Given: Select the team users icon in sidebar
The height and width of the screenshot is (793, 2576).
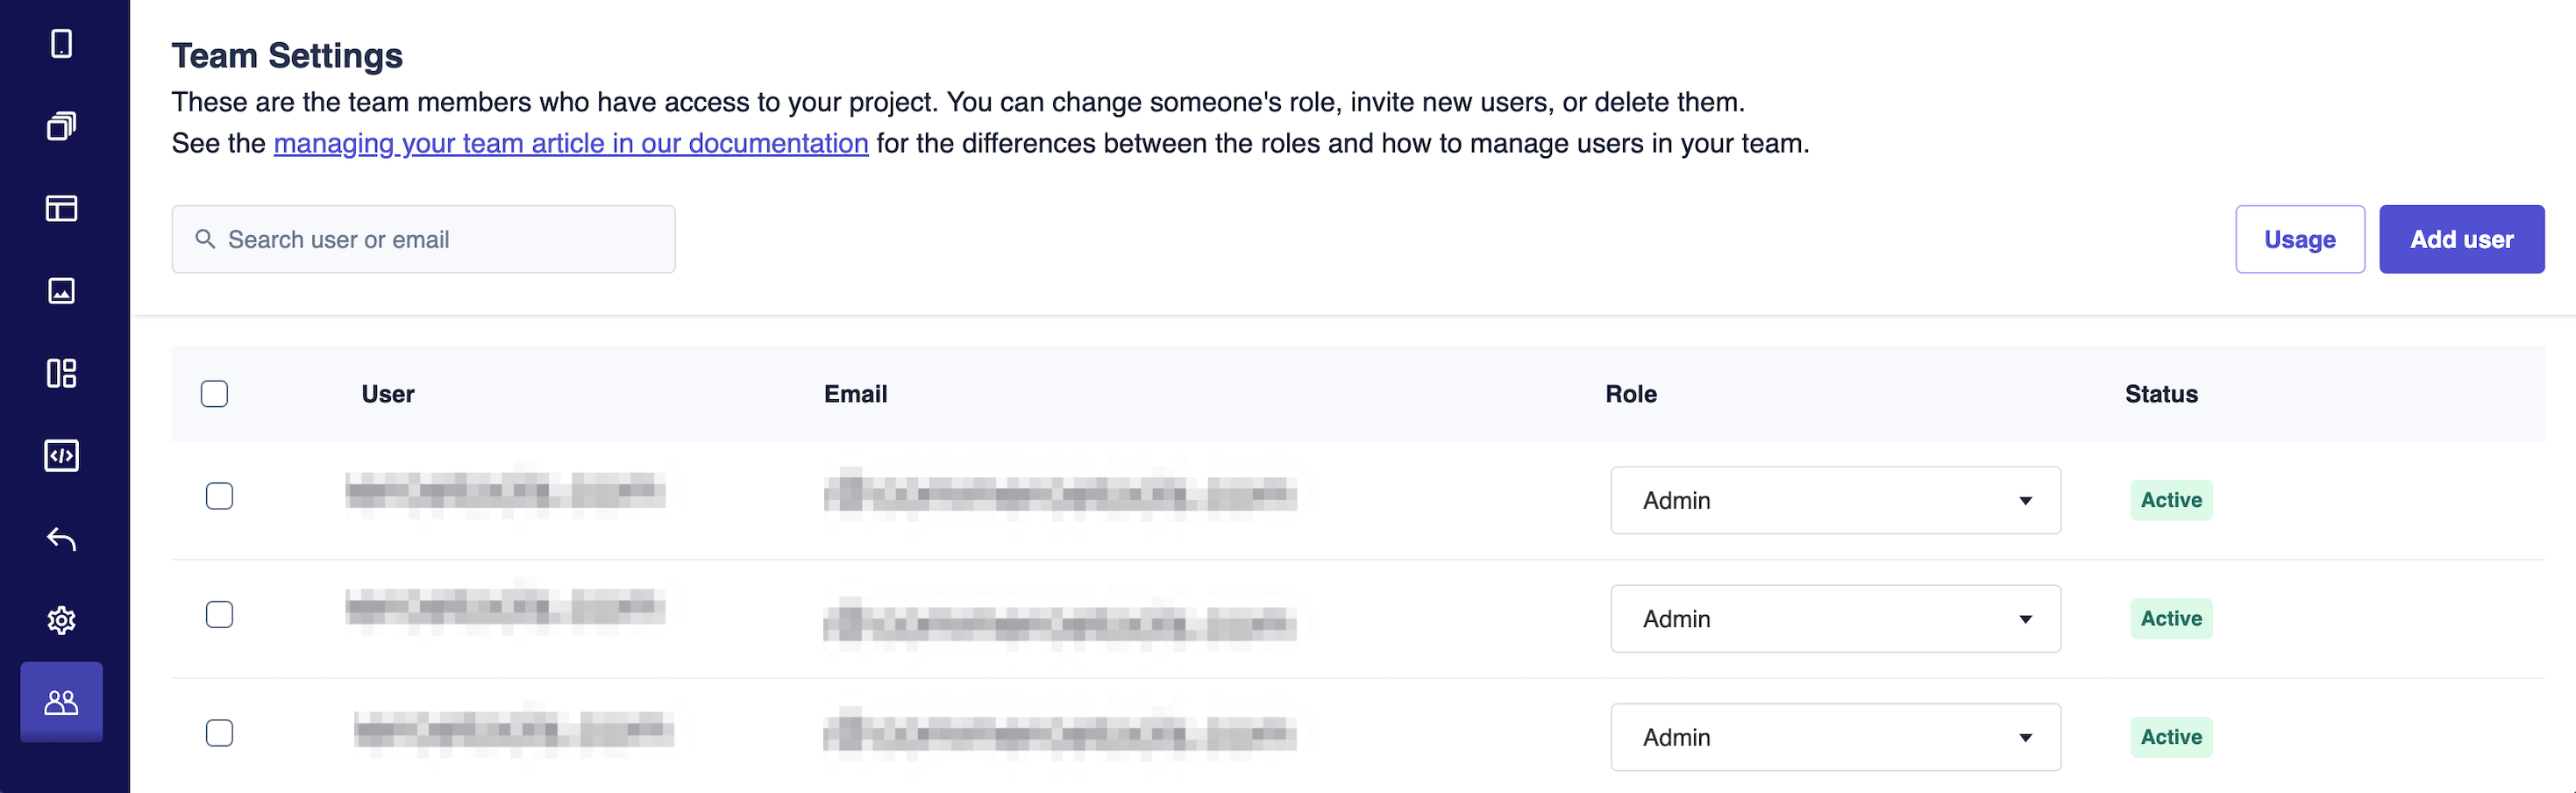Looking at the screenshot, I should (61, 702).
